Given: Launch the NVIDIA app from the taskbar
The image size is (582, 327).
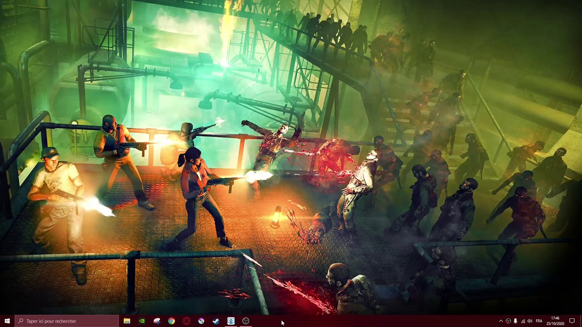Looking at the screenshot, I should point(142,321).
